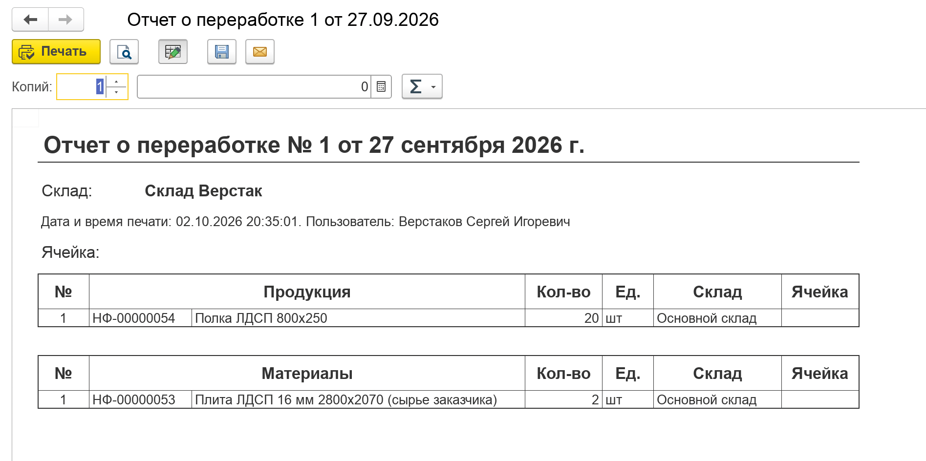Select the report heading Отчет о переработке № 1
Viewport: 926px width, 461px height.
[314, 145]
